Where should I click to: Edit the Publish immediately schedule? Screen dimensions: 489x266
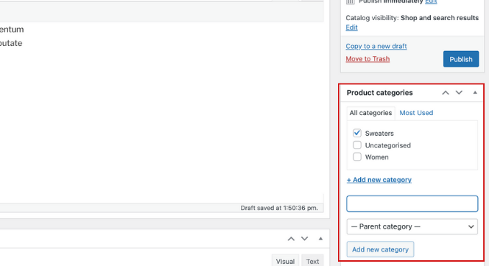click(x=431, y=1)
